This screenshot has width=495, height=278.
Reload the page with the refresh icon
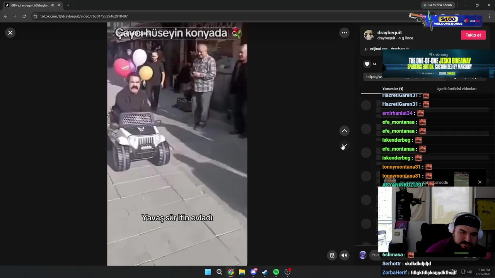[24, 16]
